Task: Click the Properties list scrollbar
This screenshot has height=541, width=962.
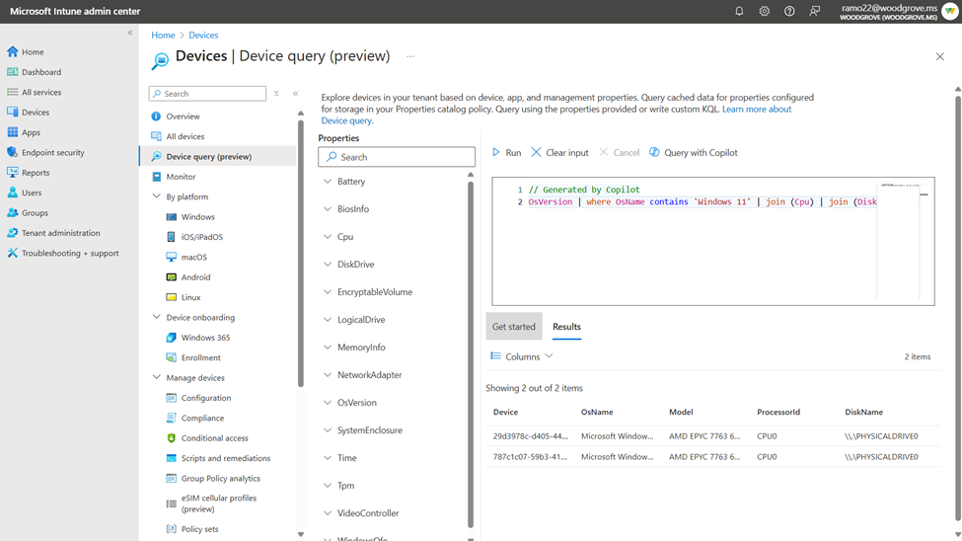Action: 471,353
